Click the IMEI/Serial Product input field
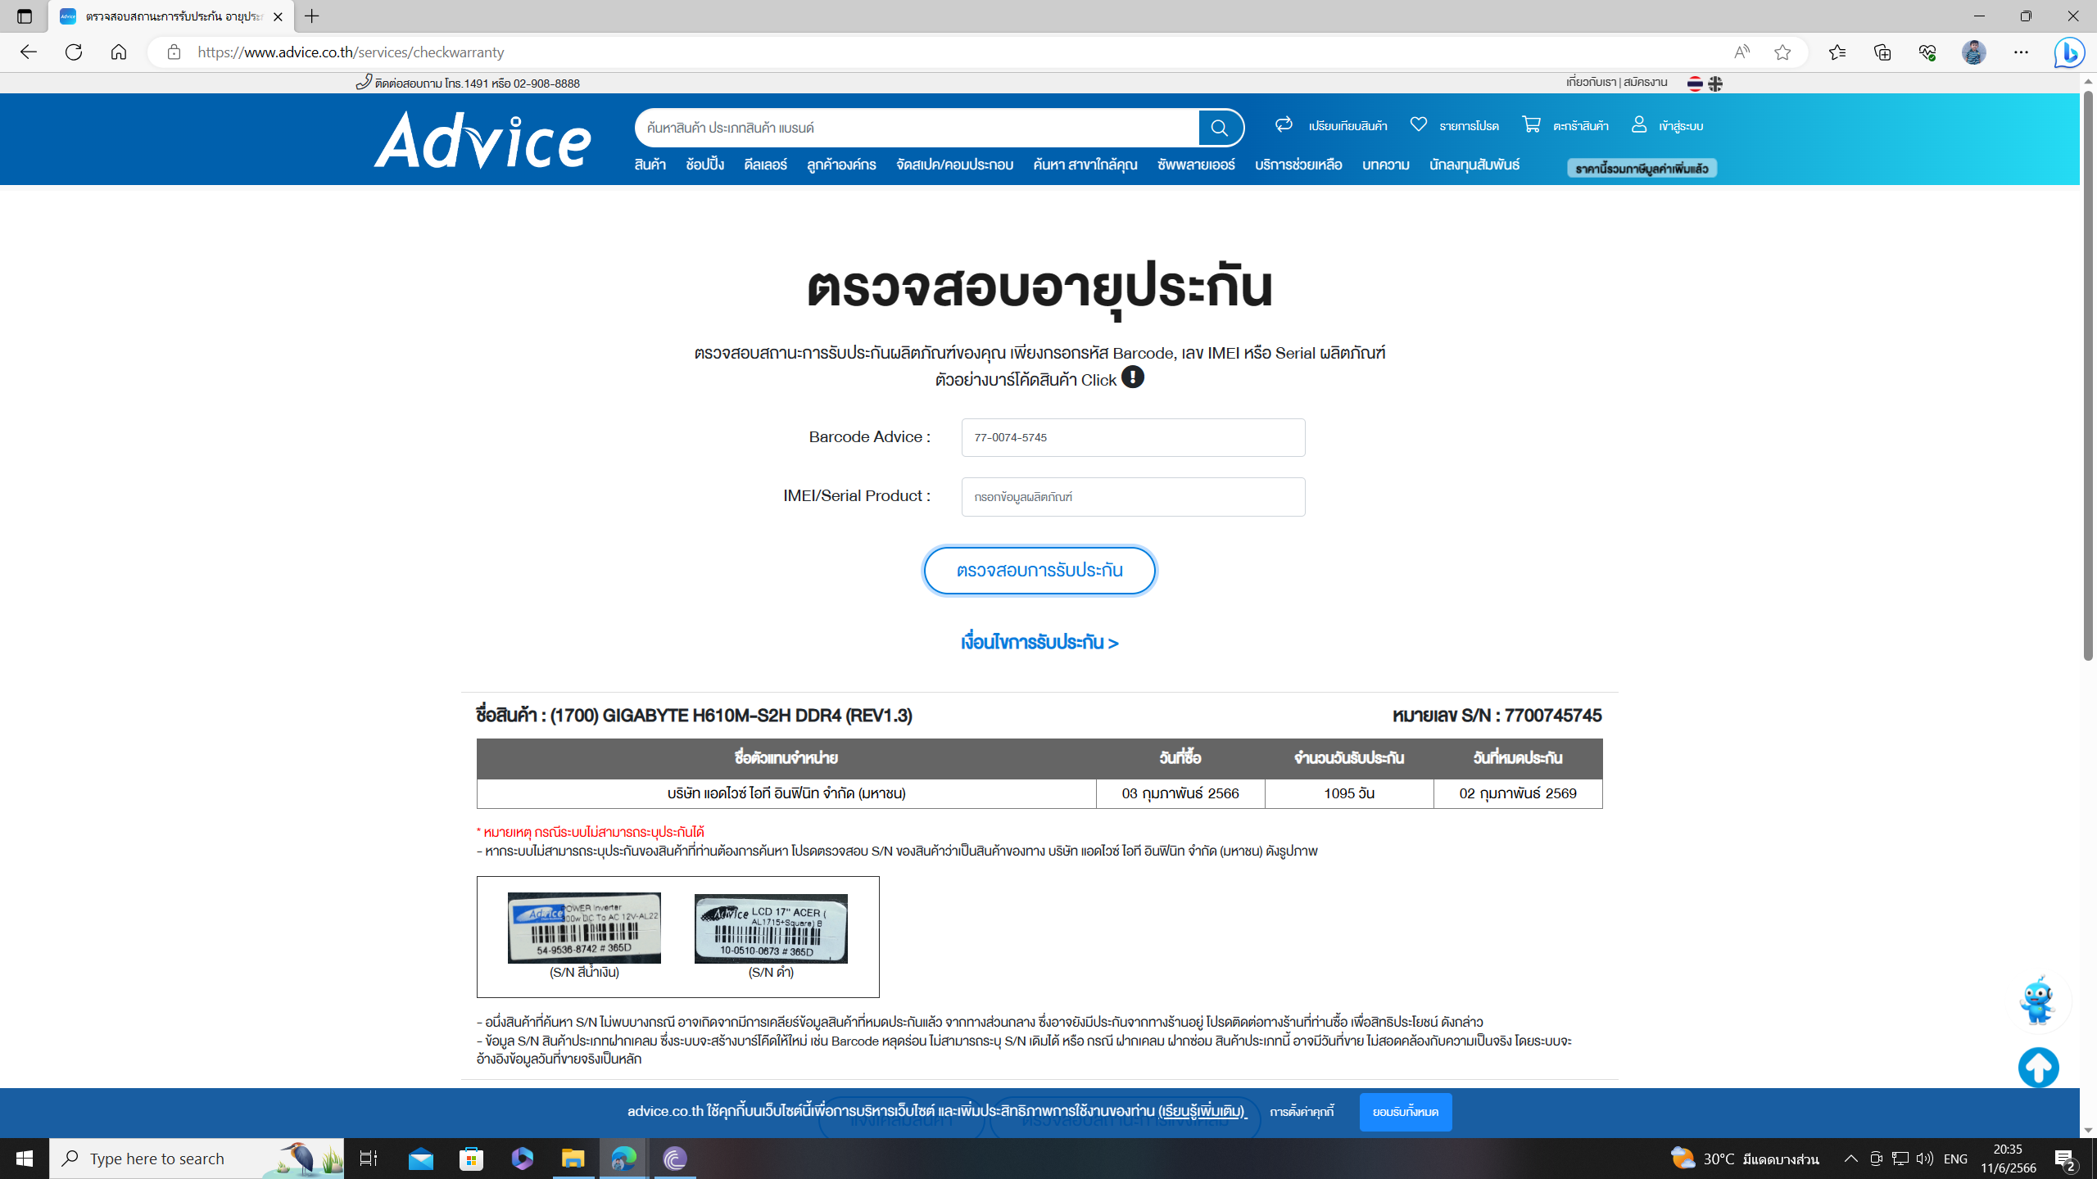Viewport: 2097px width, 1179px height. [1133, 497]
